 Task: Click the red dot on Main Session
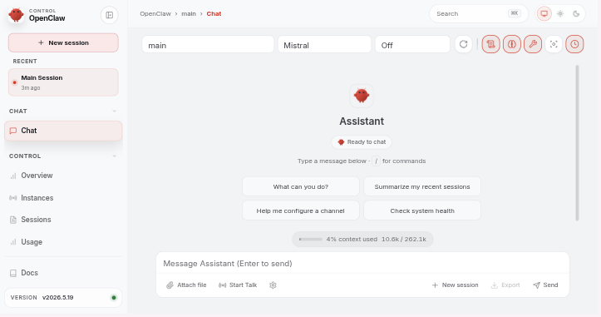(x=15, y=82)
